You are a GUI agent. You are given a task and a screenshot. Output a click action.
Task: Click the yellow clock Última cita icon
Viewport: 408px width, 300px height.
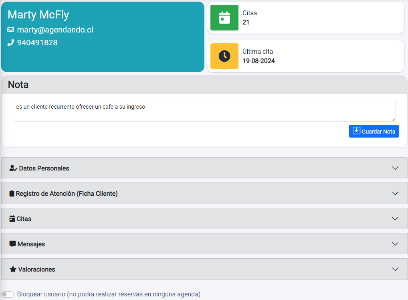click(x=224, y=56)
